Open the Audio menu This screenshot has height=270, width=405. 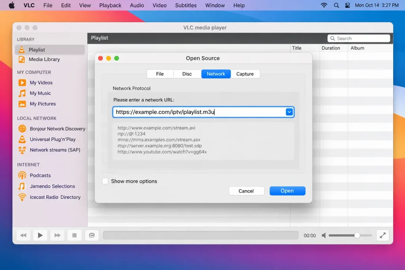tap(137, 5)
